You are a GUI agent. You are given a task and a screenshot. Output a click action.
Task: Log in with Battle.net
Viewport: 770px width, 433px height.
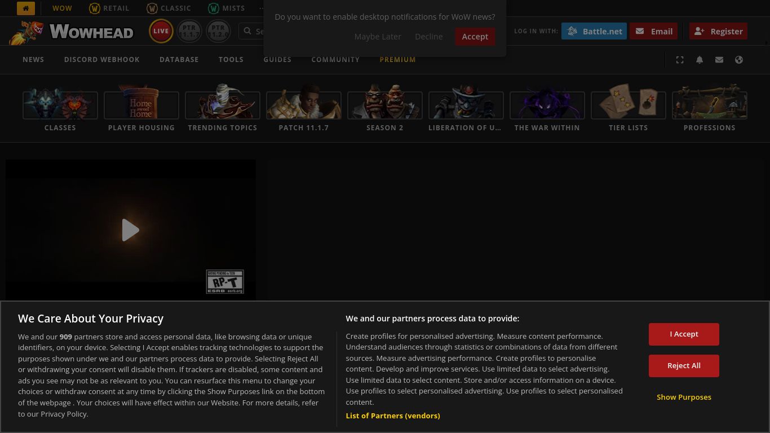(x=594, y=31)
